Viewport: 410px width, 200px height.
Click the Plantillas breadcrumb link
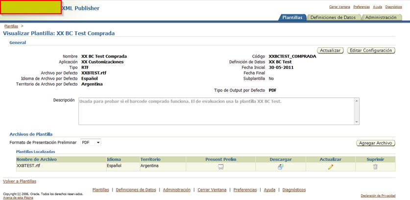[11, 26]
